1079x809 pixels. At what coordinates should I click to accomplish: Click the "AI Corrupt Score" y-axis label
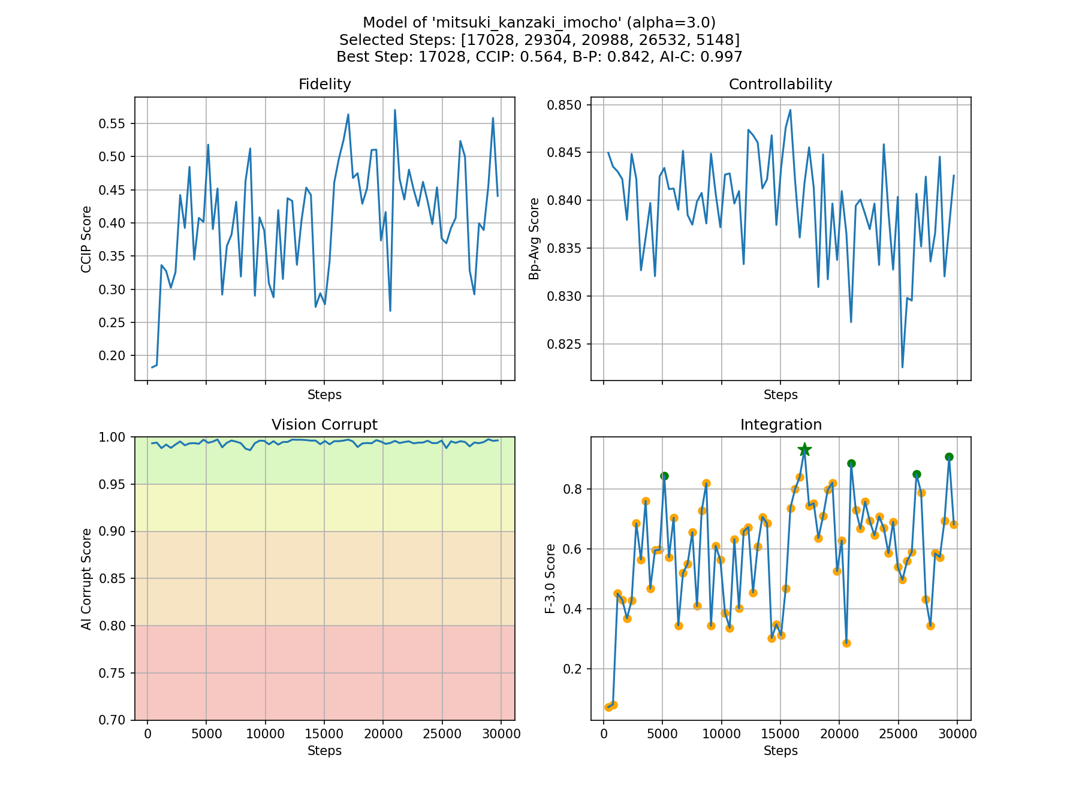click(x=86, y=579)
